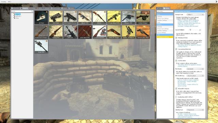This screenshot has width=218, height=123.
Task: Open the Utilities tab on the right panel
Action: point(167,8)
